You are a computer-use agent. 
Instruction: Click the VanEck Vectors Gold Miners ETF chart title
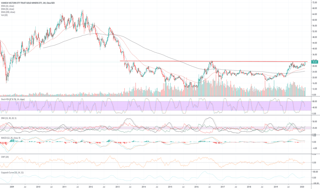28,3
